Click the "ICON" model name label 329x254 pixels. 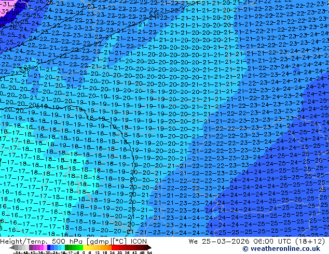coord(139,242)
